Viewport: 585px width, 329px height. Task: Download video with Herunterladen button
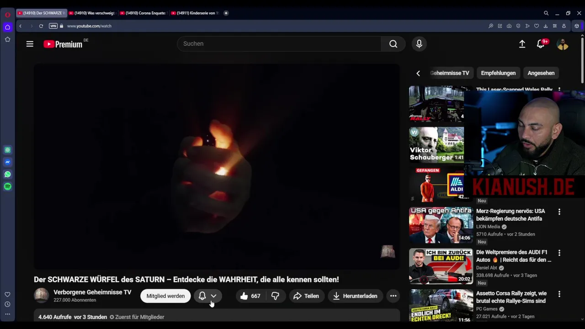[355, 296]
